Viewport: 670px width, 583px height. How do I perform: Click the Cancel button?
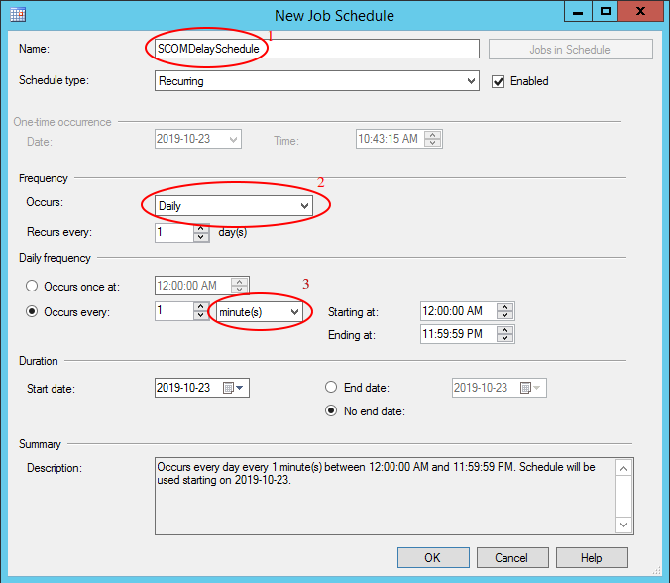[511, 557]
